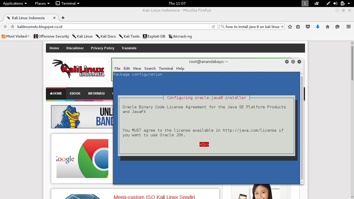
Task: Bookmark this page with the star icon
Action: coord(290,27)
